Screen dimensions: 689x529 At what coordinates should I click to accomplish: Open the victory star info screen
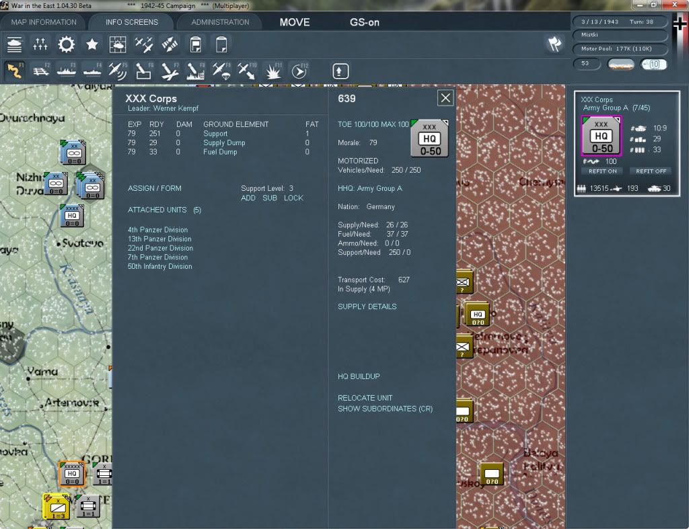[x=92, y=44]
